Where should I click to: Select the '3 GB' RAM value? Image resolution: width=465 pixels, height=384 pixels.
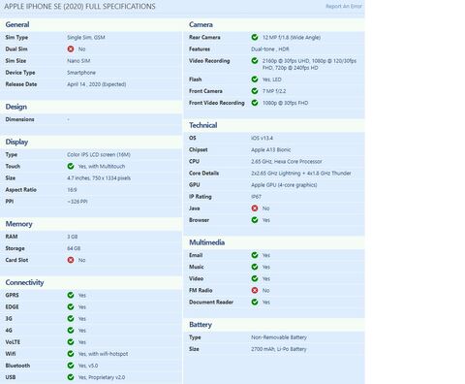click(73, 237)
